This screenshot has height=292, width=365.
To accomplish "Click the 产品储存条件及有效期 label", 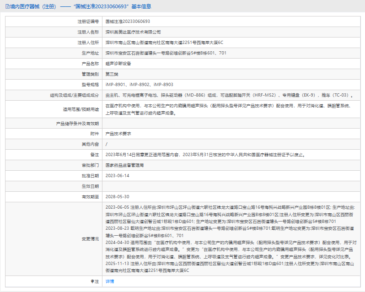I will point(77,124).
